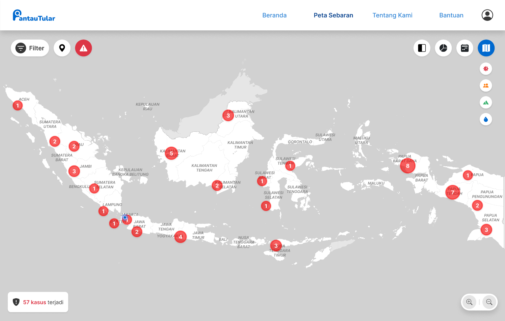Expand the Filter options
This screenshot has height=321, width=505.
[30, 48]
